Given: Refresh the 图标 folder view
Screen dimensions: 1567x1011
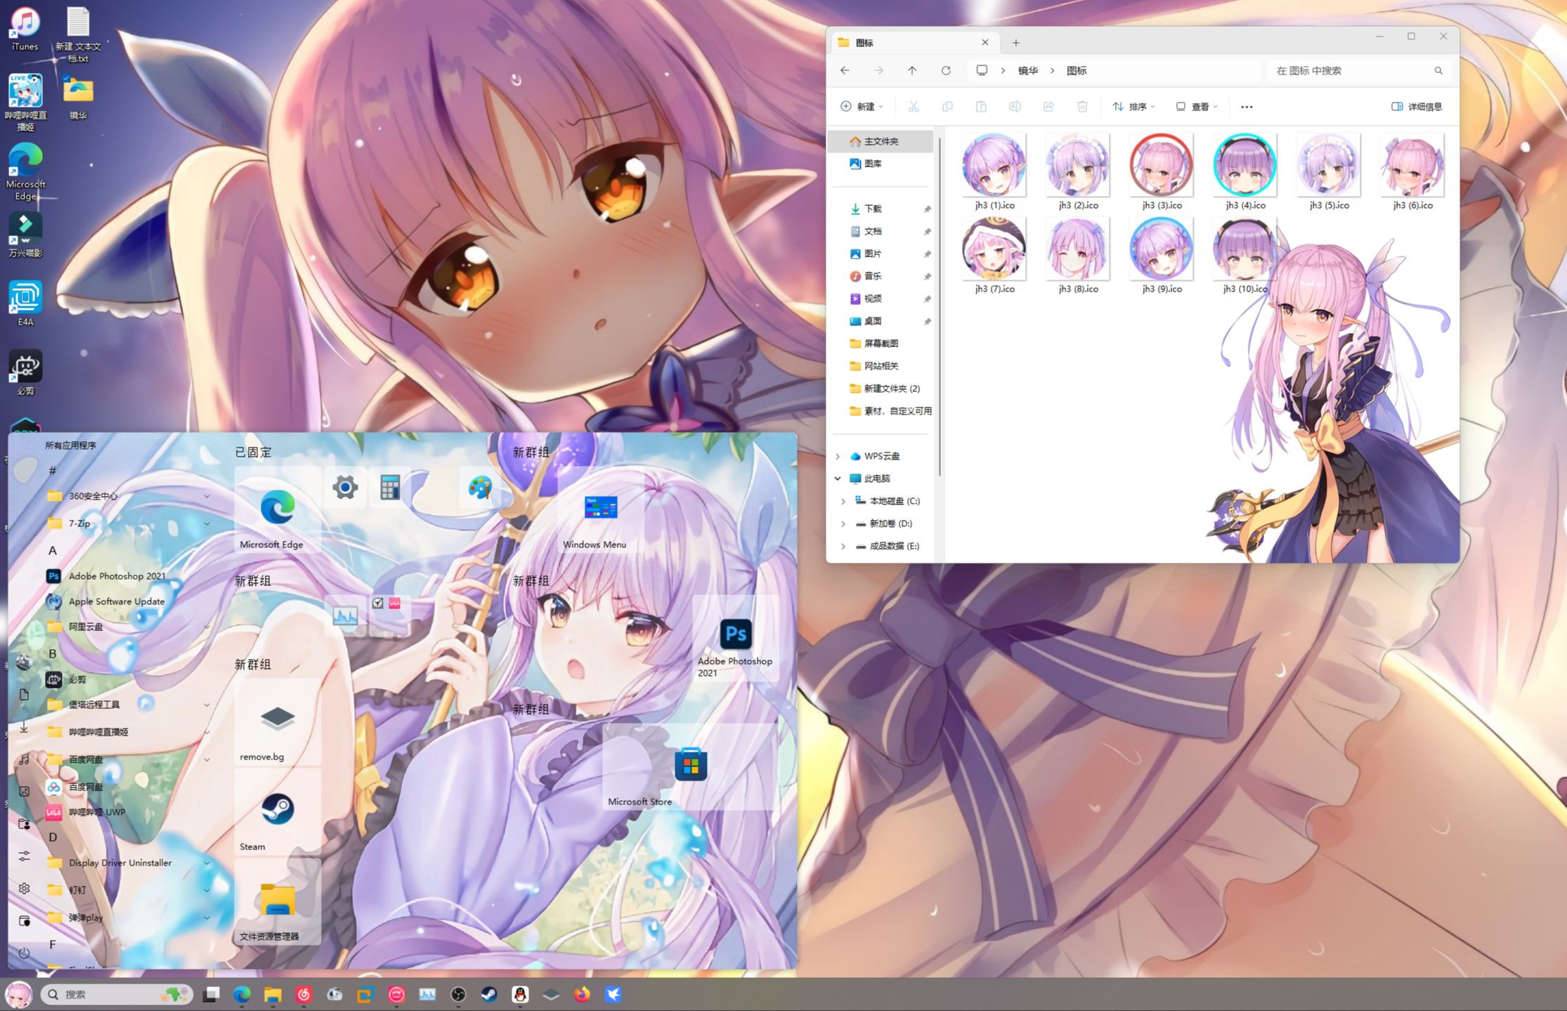Looking at the screenshot, I should [x=946, y=70].
